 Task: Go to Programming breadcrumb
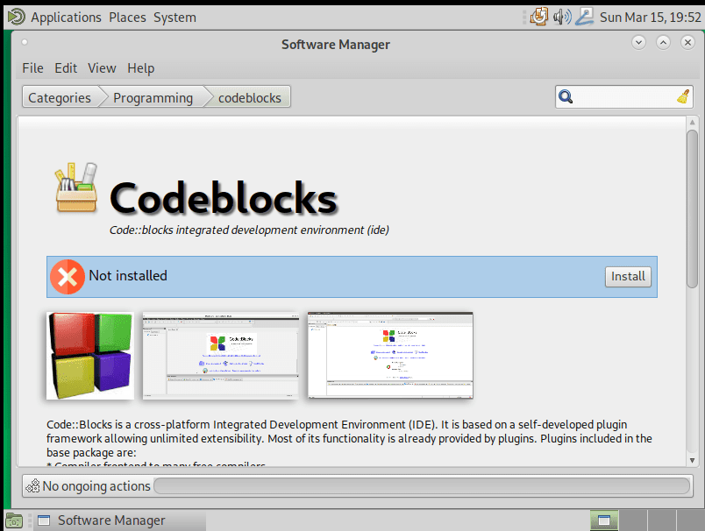click(x=153, y=97)
